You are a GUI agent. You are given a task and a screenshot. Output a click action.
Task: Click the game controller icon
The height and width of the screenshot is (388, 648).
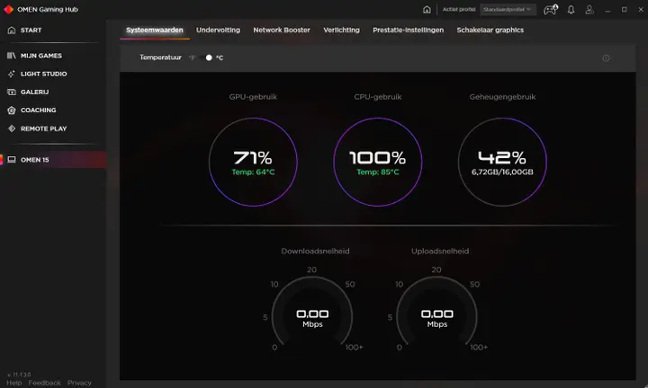[x=551, y=10]
